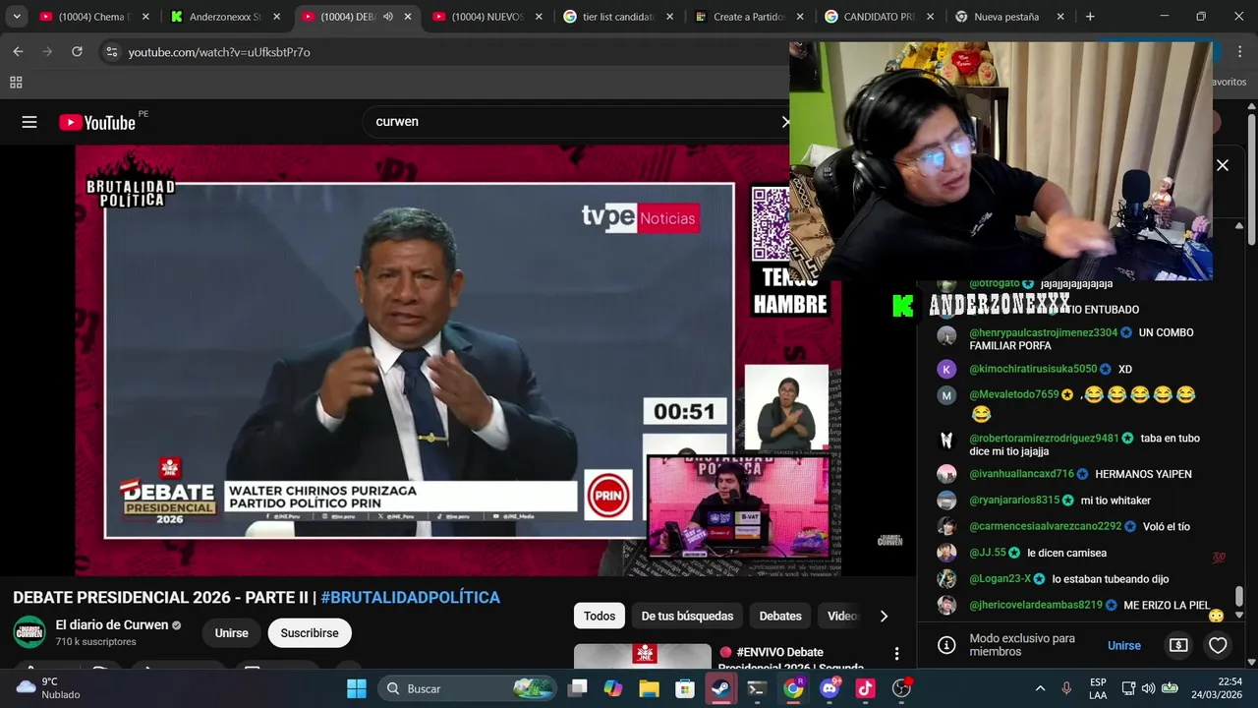
Task: Open the volume control in system tray
Action: pyautogui.click(x=1149, y=688)
